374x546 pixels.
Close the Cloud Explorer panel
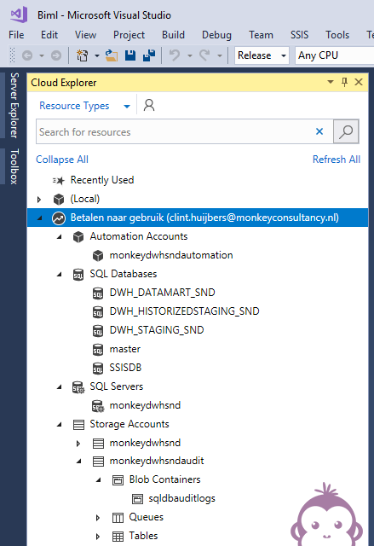[359, 82]
